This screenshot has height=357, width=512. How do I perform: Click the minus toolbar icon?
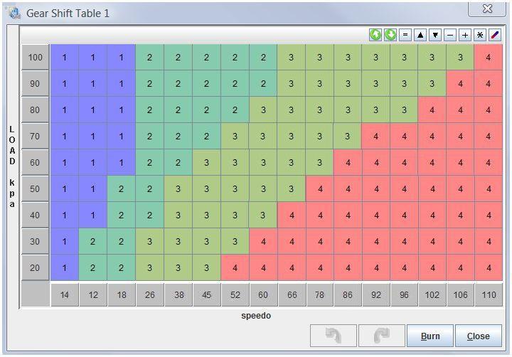tap(450, 35)
